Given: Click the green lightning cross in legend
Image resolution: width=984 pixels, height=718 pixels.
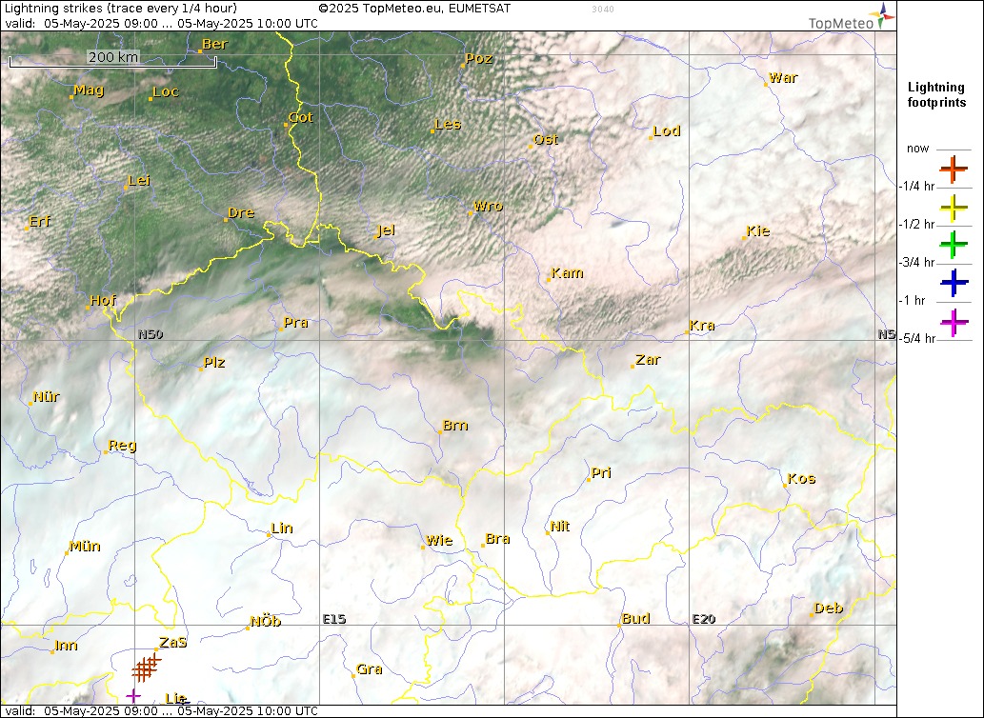Looking at the screenshot, I should pos(954,245).
